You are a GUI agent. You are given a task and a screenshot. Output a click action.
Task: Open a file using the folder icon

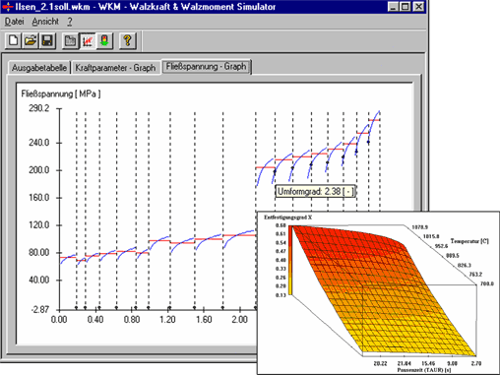click(x=31, y=40)
